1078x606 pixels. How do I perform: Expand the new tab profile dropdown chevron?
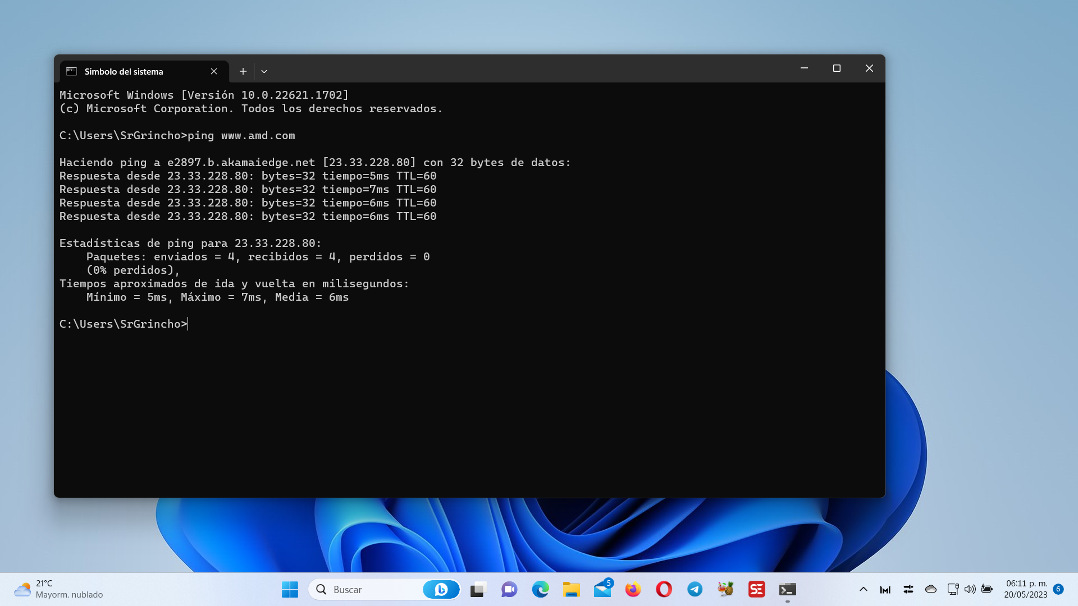pyautogui.click(x=264, y=71)
